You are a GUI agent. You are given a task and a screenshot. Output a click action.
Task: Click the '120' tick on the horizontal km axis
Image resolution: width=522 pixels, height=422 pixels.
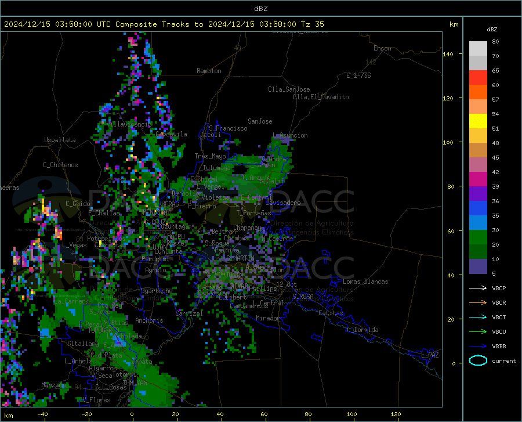396,414
